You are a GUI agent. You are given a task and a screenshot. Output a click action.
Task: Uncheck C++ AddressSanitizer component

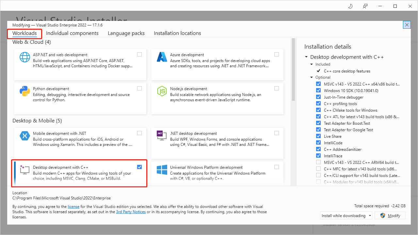[318, 149]
